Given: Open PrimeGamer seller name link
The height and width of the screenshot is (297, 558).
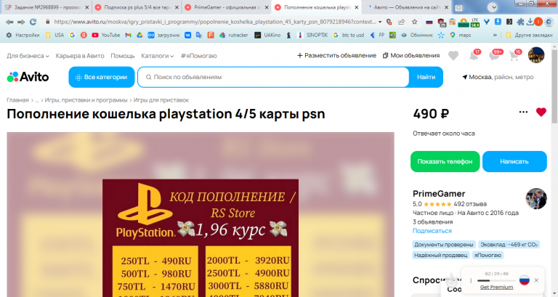Looking at the screenshot, I should click(x=439, y=193).
